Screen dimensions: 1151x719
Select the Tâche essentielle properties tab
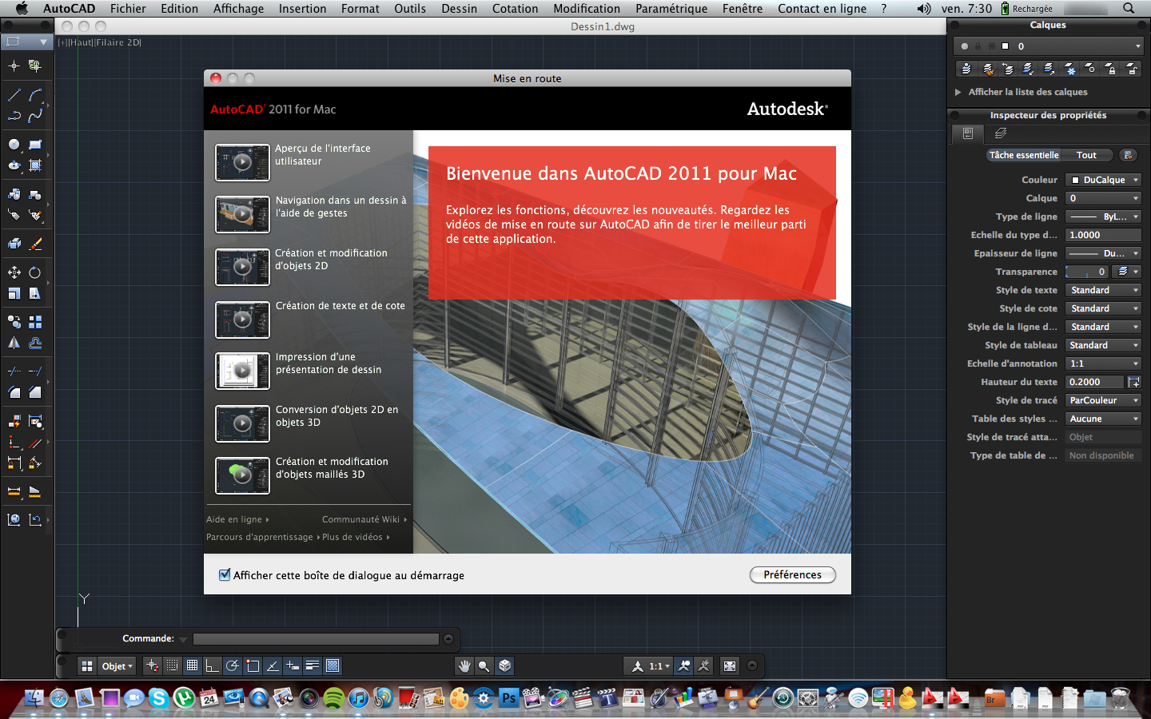tap(1024, 155)
